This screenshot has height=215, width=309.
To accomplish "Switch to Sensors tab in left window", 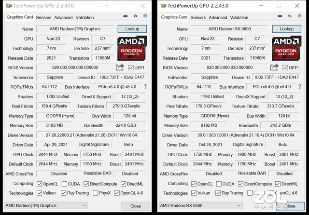I will click(43, 17).
